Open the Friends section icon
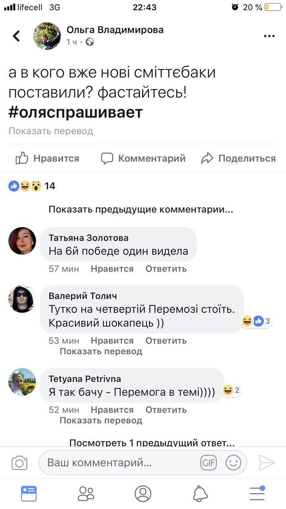This screenshot has height=509, width=286. (85, 493)
